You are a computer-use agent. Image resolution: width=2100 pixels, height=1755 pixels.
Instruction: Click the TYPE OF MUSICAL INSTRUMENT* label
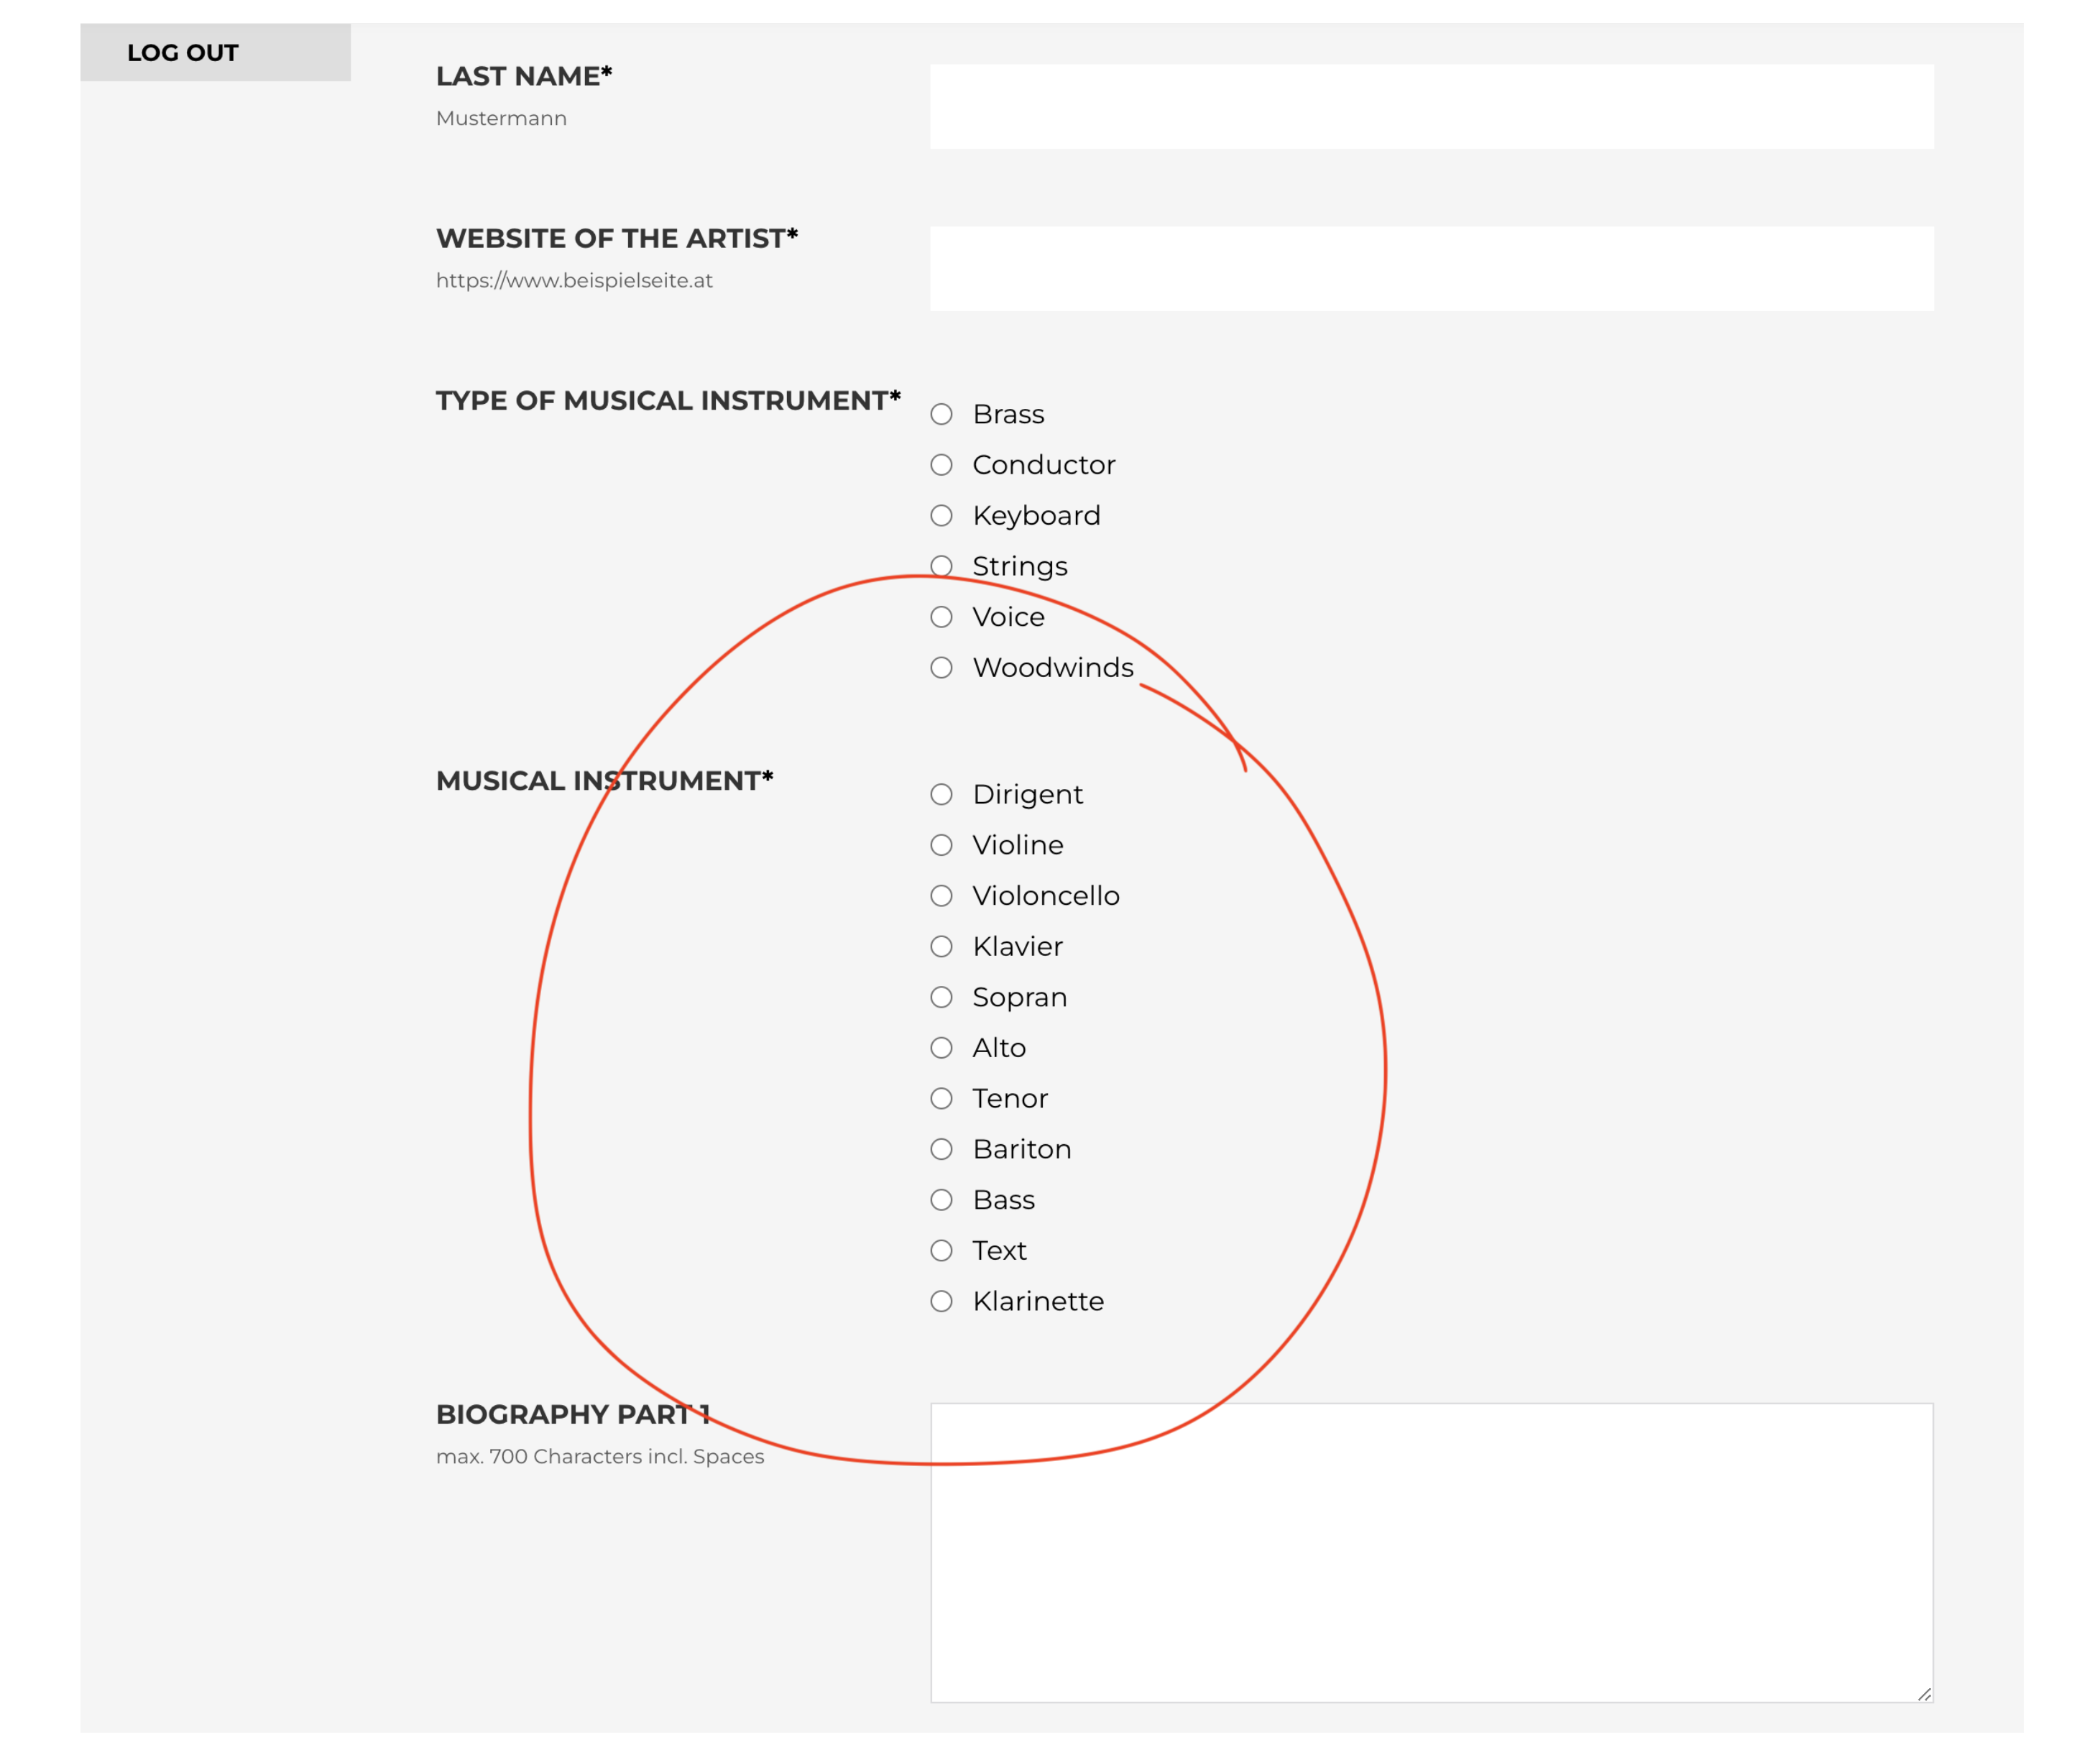point(668,400)
